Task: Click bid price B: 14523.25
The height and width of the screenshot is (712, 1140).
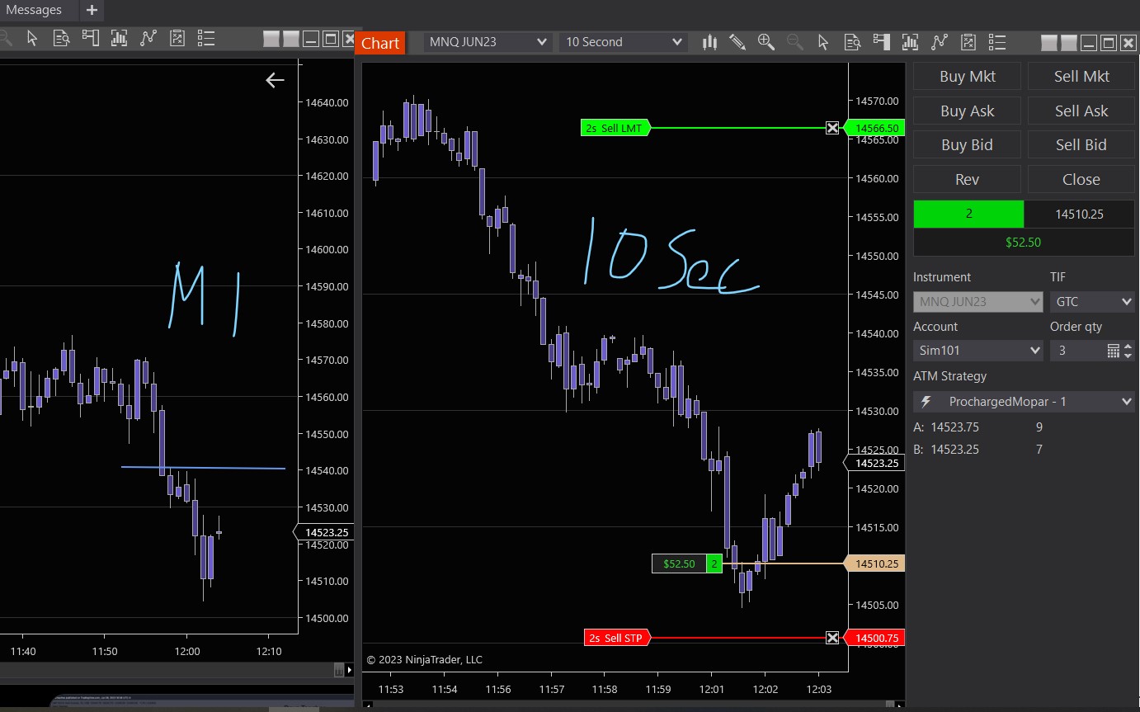Action: pos(946,450)
